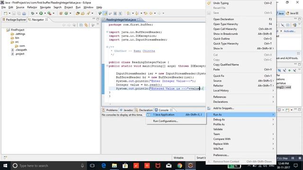Click the Save icon in main toolbar
Viewport: 303px width, 170px height.
[14, 13]
